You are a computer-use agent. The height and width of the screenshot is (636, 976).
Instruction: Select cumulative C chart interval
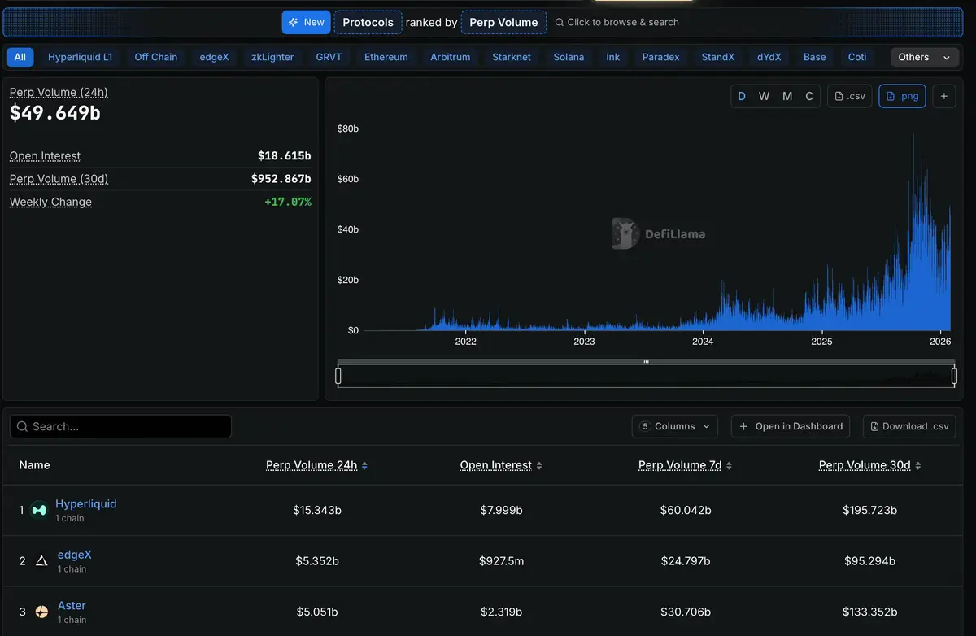809,96
